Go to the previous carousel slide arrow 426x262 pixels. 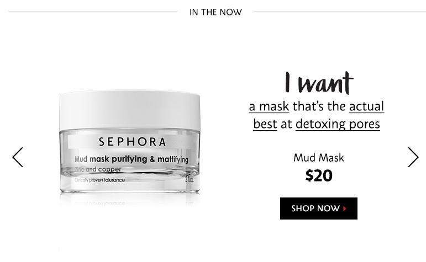coord(18,157)
